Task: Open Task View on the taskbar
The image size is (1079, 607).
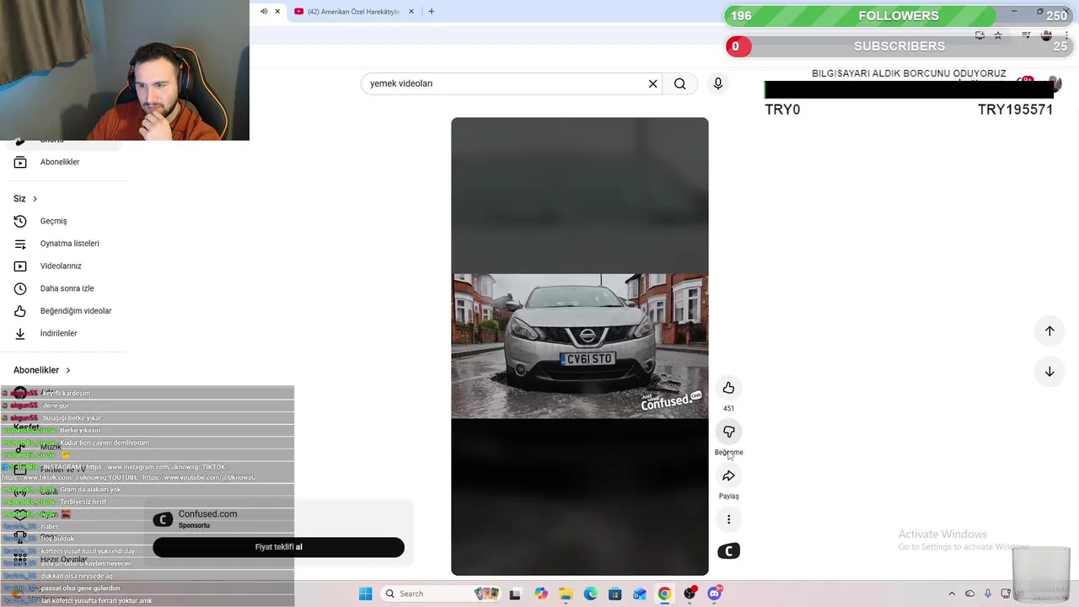Action: click(515, 594)
